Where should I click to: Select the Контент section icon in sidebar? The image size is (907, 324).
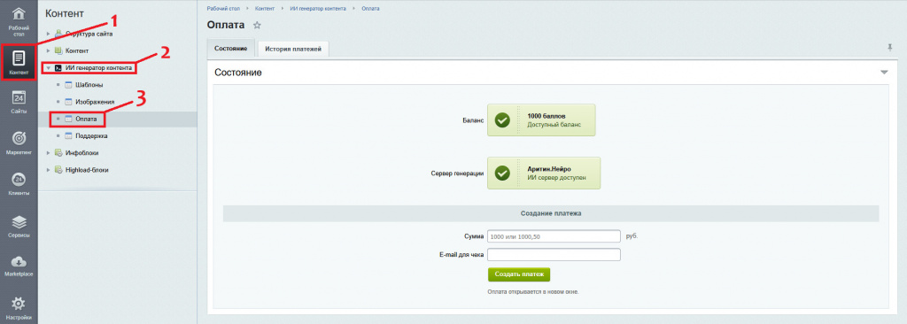tap(19, 58)
